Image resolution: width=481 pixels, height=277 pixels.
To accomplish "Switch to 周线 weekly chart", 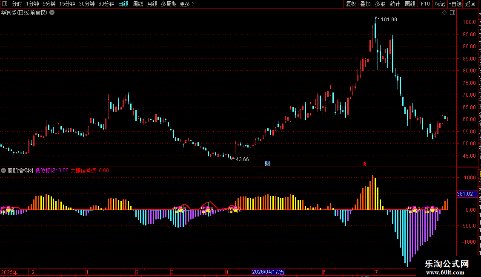I will tap(138, 4).
